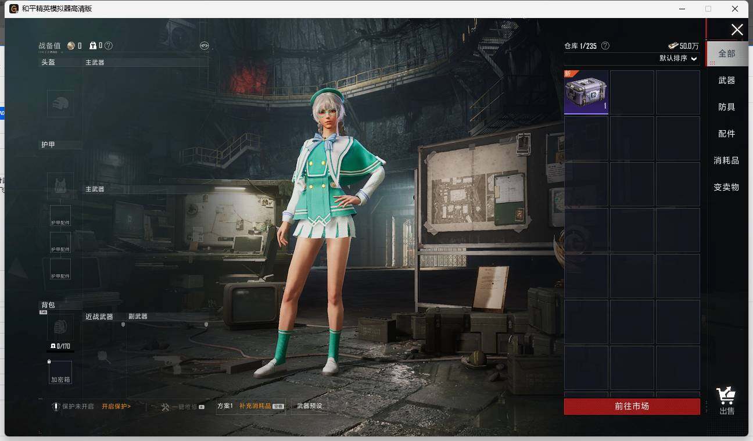
Task: Select the new supply crate in warehouse
Action: (x=586, y=92)
